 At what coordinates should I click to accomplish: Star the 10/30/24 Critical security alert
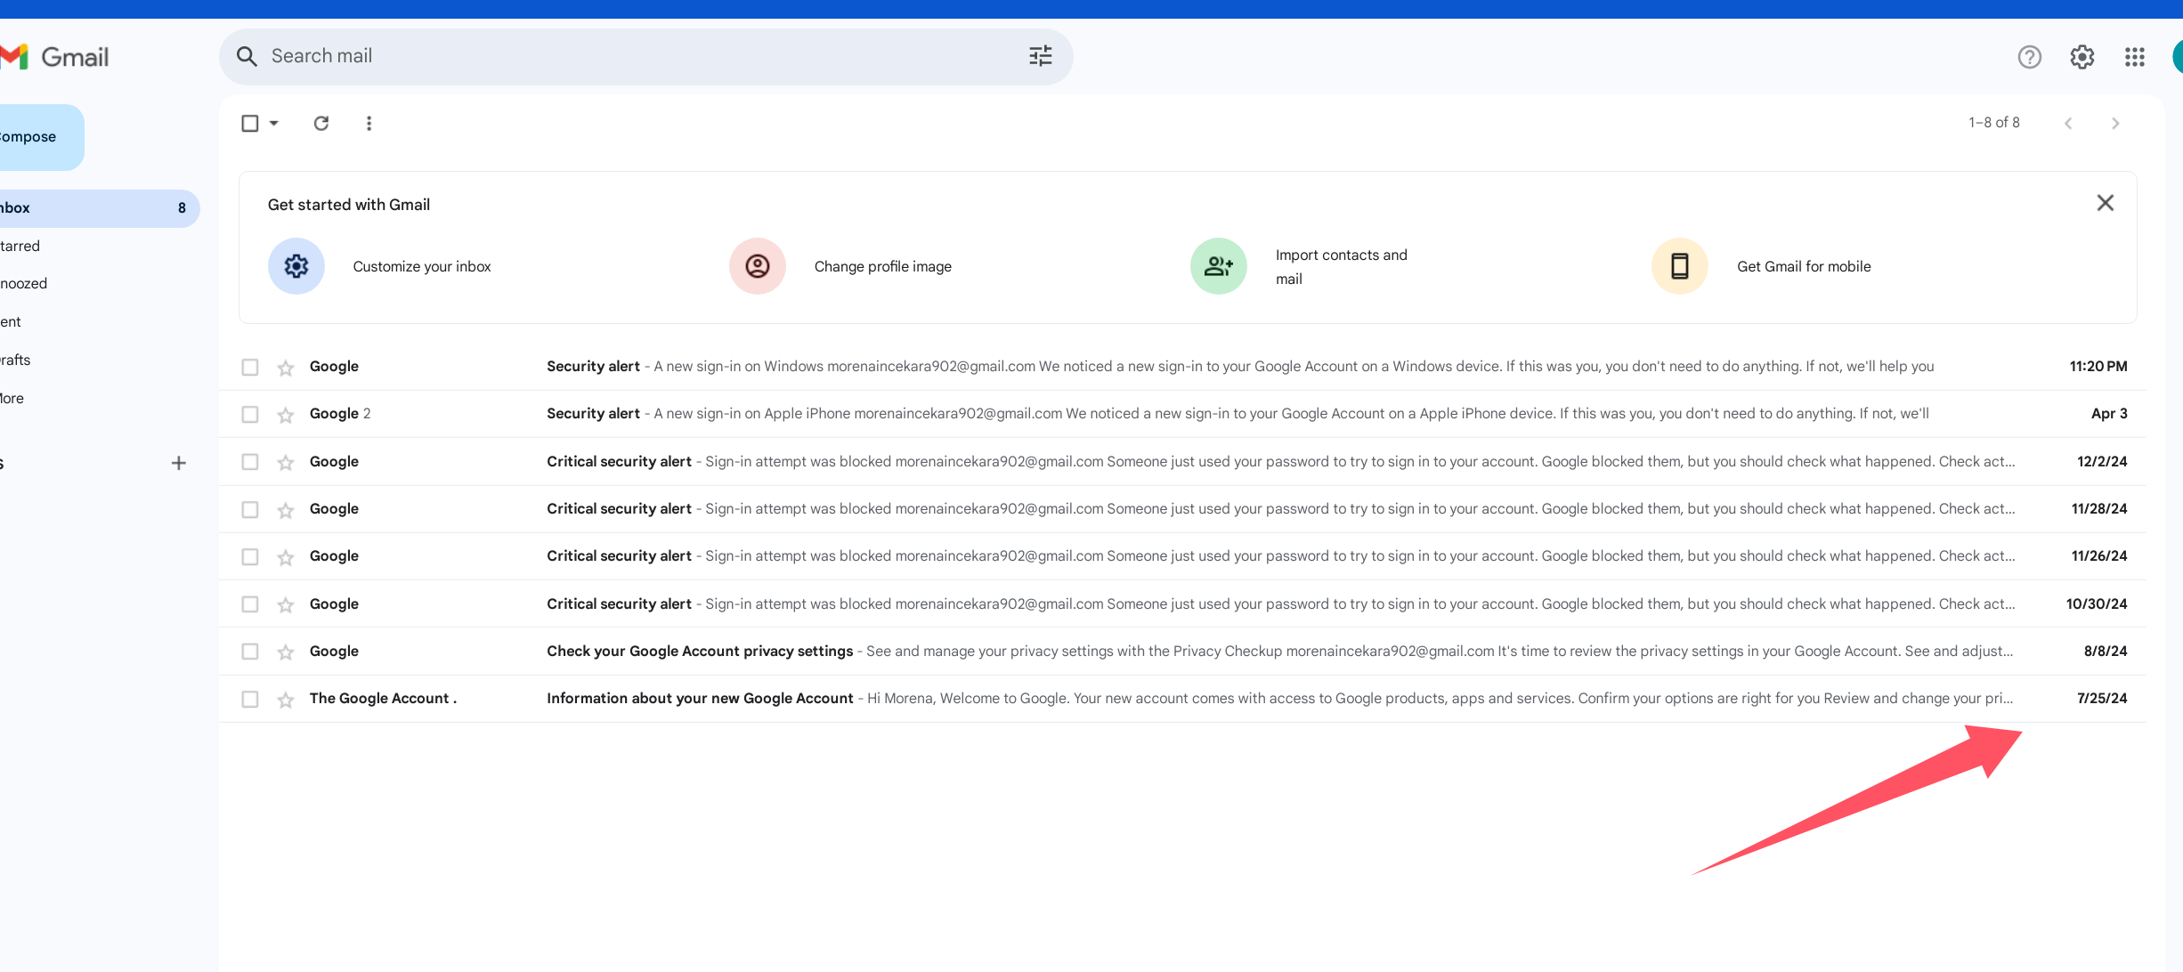(x=285, y=605)
